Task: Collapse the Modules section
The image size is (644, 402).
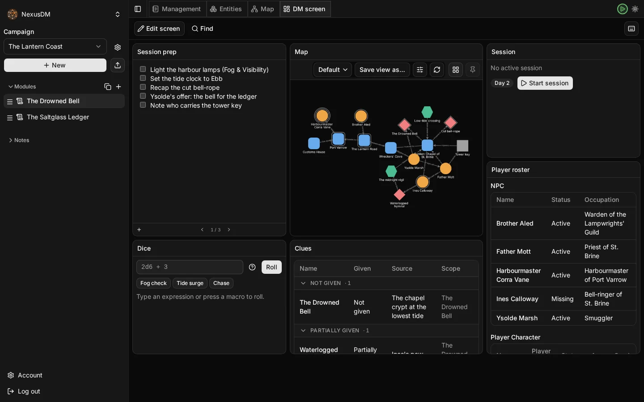Action: pyautogui.click(x=22, y=87)
